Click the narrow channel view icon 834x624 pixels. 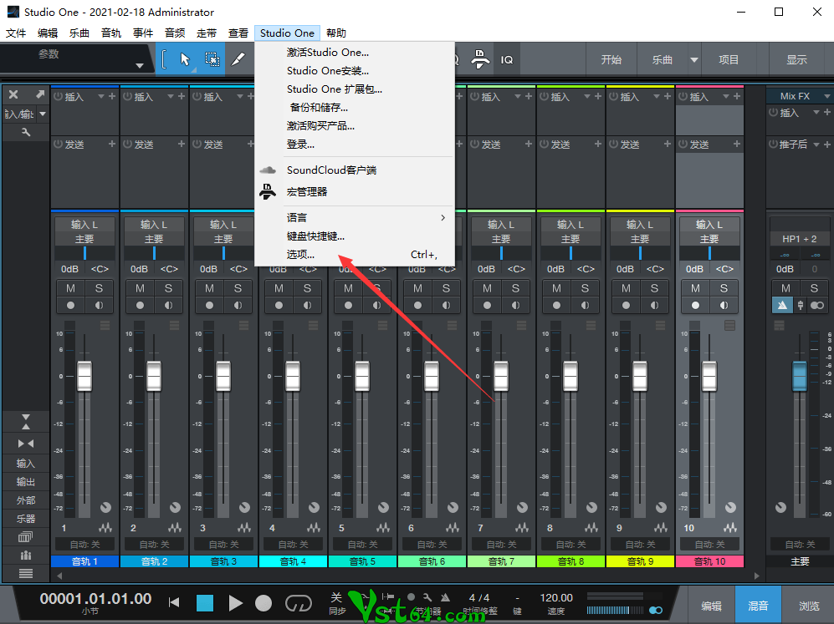[x=26, y=444]
